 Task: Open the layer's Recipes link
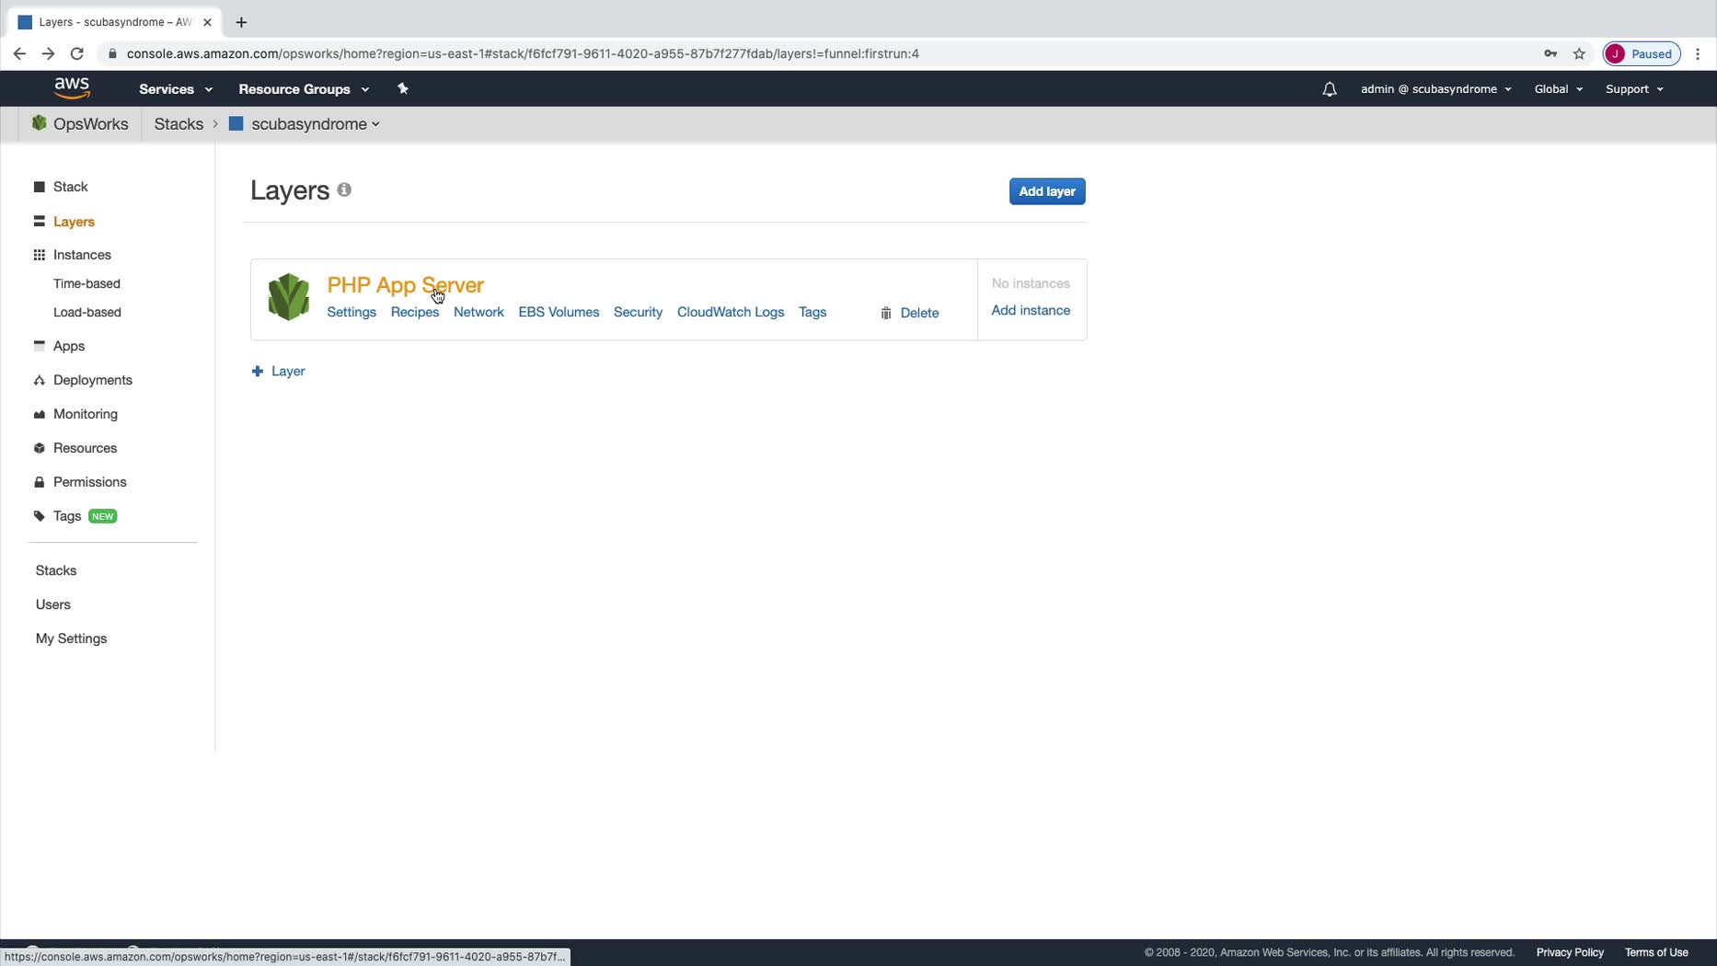[415, 312]
